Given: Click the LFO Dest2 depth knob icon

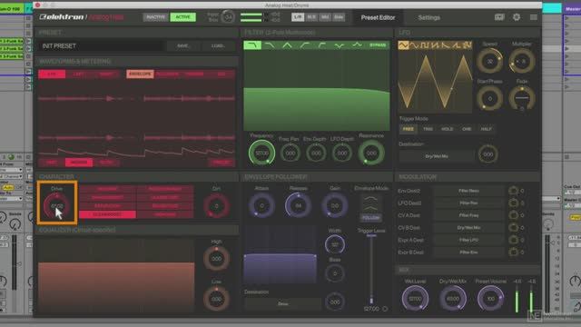Looking at the screenshot, I should (x=513, y=203).
